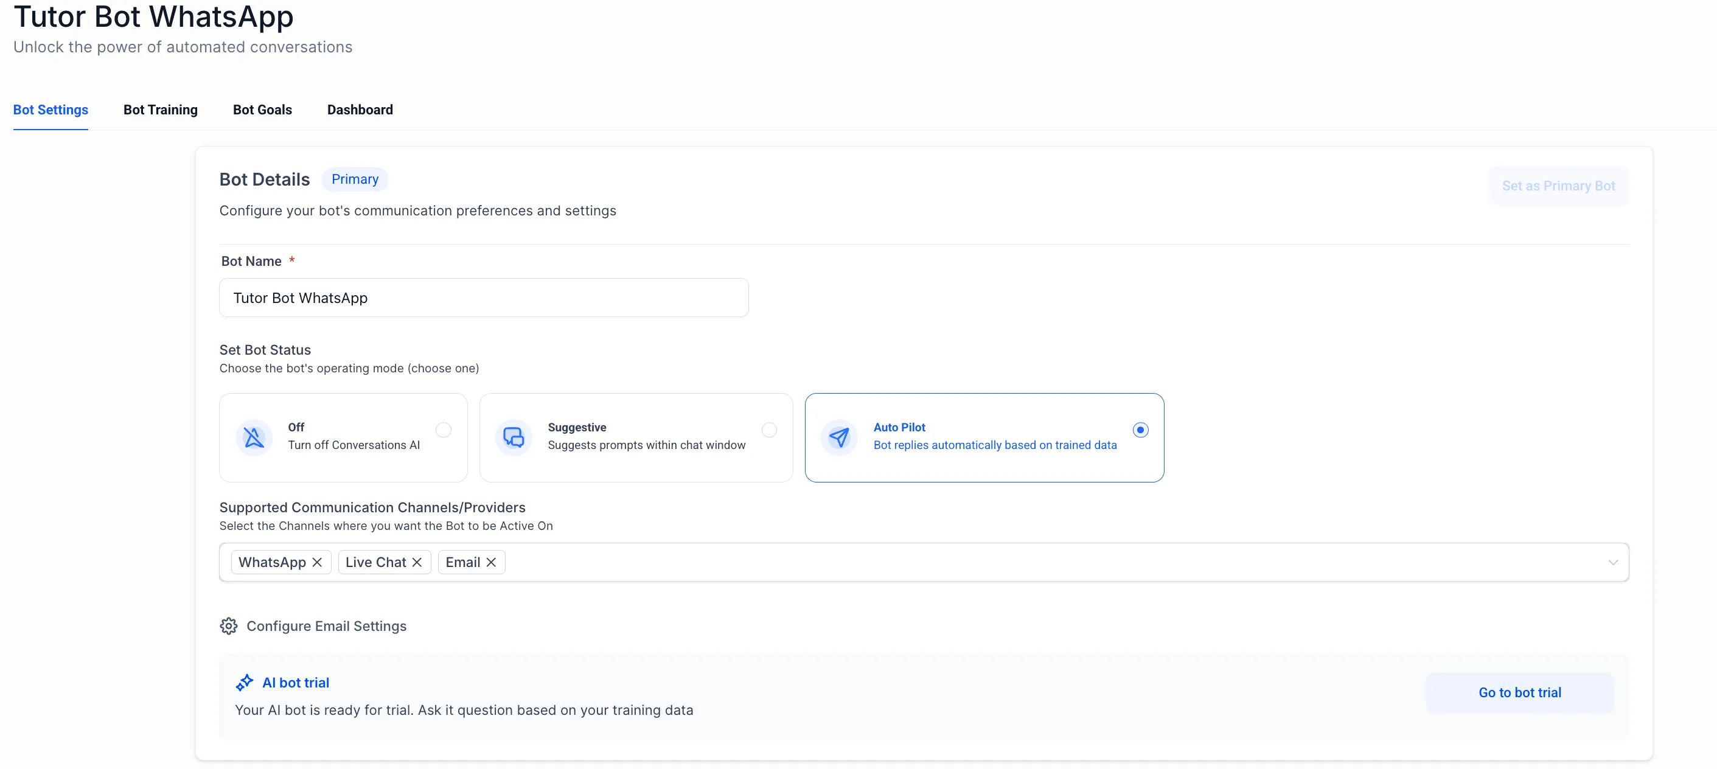Viewport: 1717px width, 769px height.
Task: Select the Bot Settings tab
Action: [50, 110]
